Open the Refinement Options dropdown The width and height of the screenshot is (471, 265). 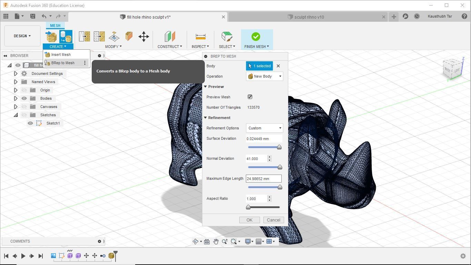coord(264,128)
